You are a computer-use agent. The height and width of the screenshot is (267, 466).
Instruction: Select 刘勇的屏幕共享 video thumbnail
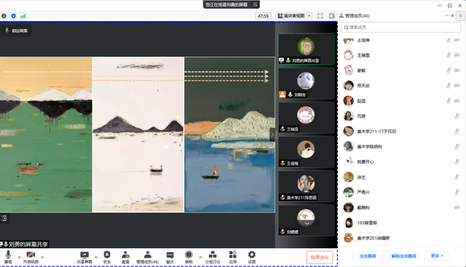[306, 49]
